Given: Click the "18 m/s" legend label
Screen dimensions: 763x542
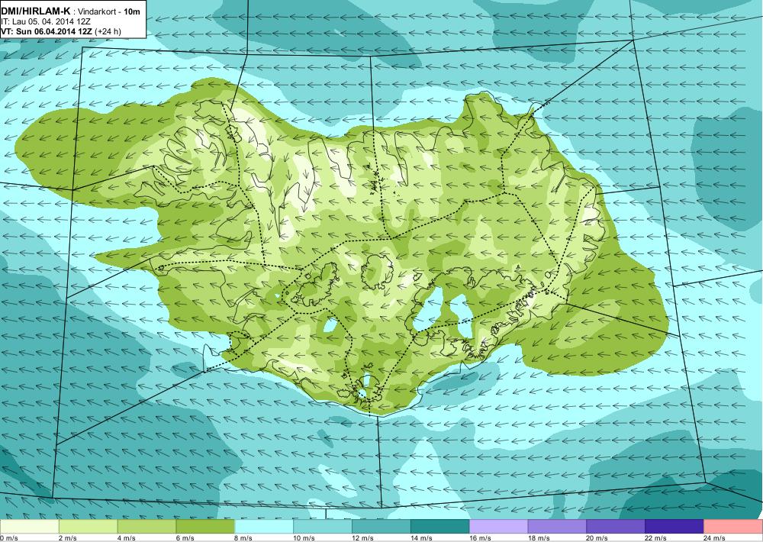Looking at the screenshot, I should click(539, 538).
